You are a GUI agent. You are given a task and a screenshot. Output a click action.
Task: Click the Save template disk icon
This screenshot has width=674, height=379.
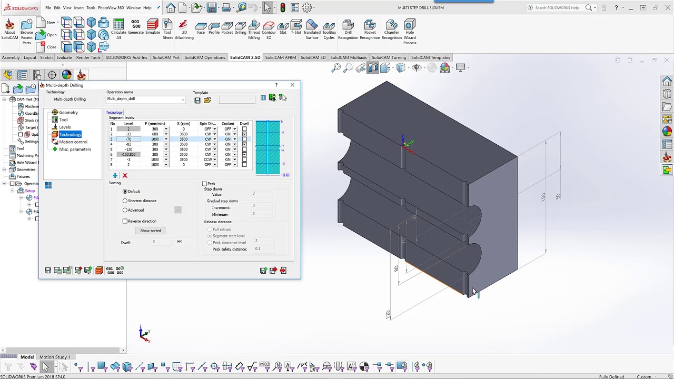(197, 100)
